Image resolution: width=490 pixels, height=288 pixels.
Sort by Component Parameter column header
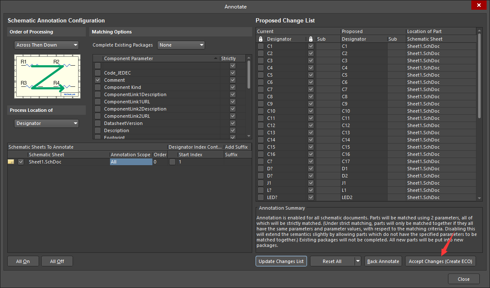(x=161, y=58)
